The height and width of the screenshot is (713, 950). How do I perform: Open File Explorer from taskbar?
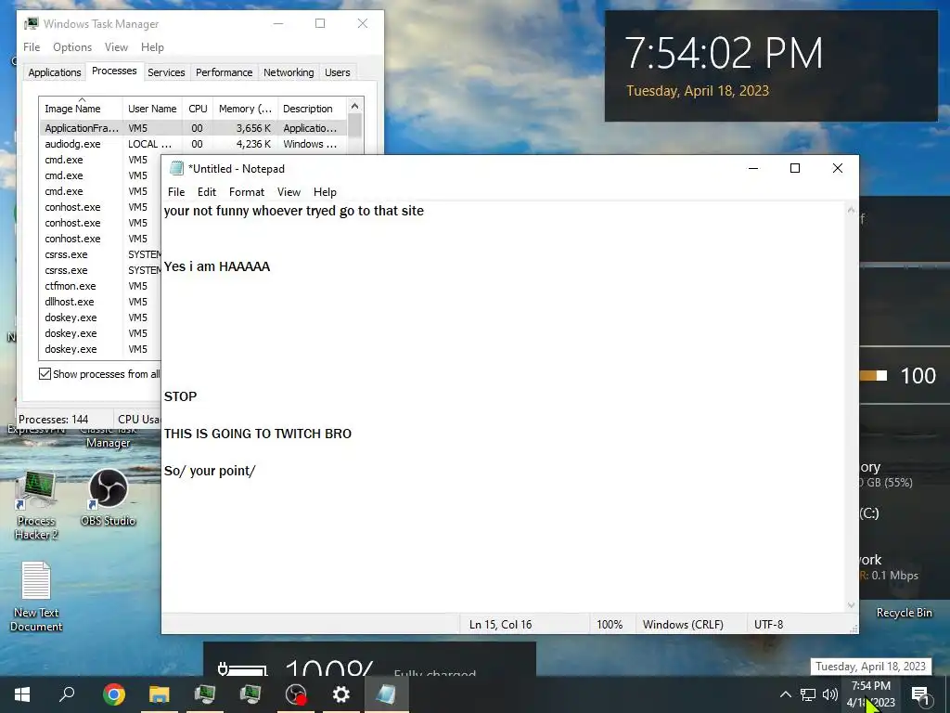point(160,694)
